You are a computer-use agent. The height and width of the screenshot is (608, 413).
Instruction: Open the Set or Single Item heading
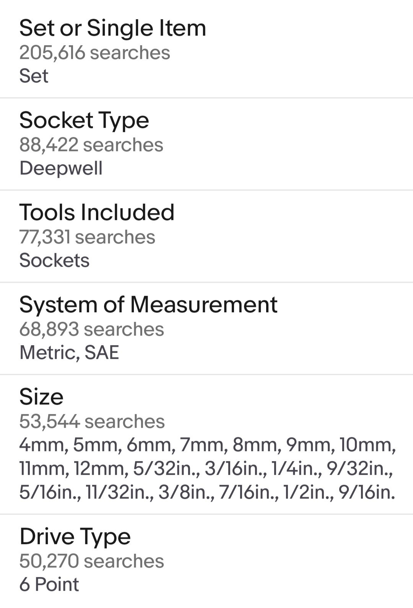(x=113, y=28)
